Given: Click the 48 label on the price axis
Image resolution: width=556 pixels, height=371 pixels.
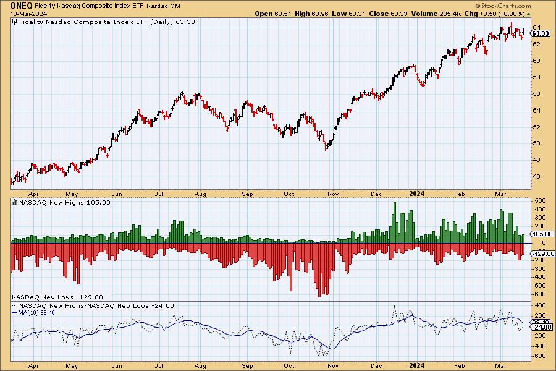Looking at the screenshot, I should pos(536,160).
